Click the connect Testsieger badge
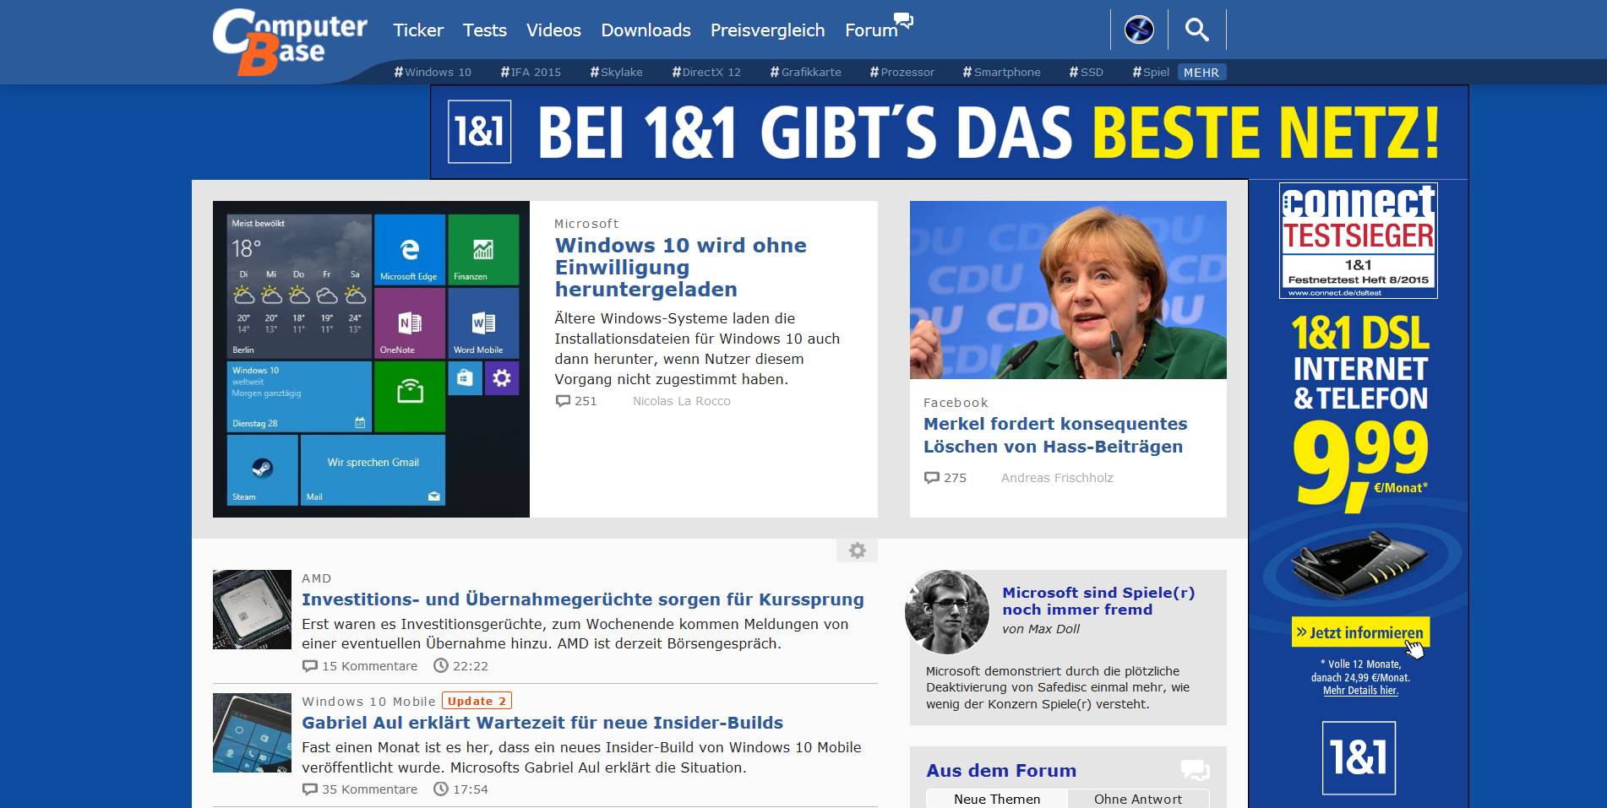Image resolution: width=1607 pixels, height=808 pixels. click(x=1359, y=241)
